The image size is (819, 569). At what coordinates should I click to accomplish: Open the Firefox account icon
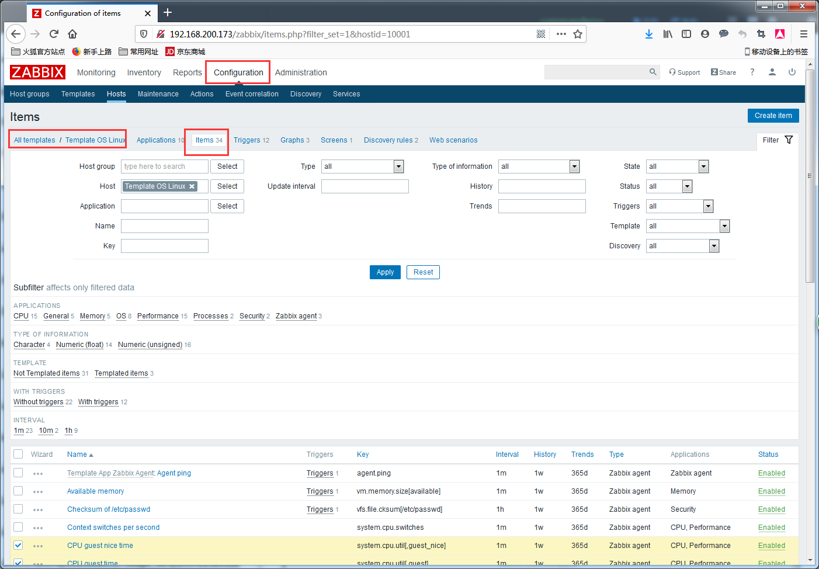pyautogui.click(x=705, y=34)
